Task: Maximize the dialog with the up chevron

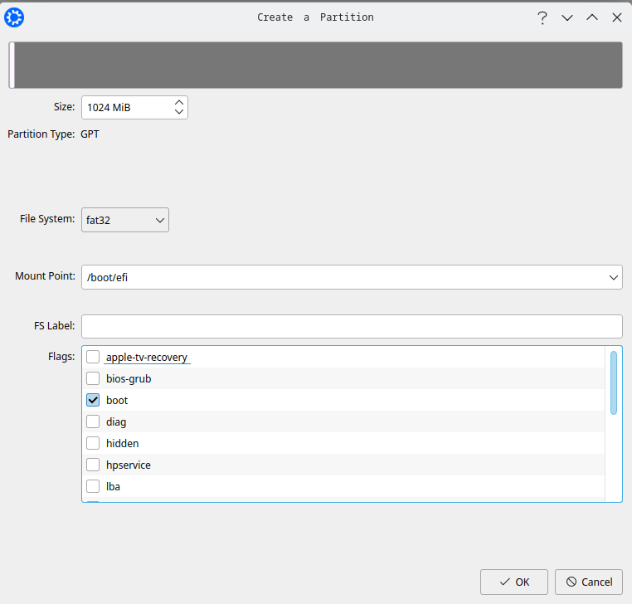Action: (592, 17)
